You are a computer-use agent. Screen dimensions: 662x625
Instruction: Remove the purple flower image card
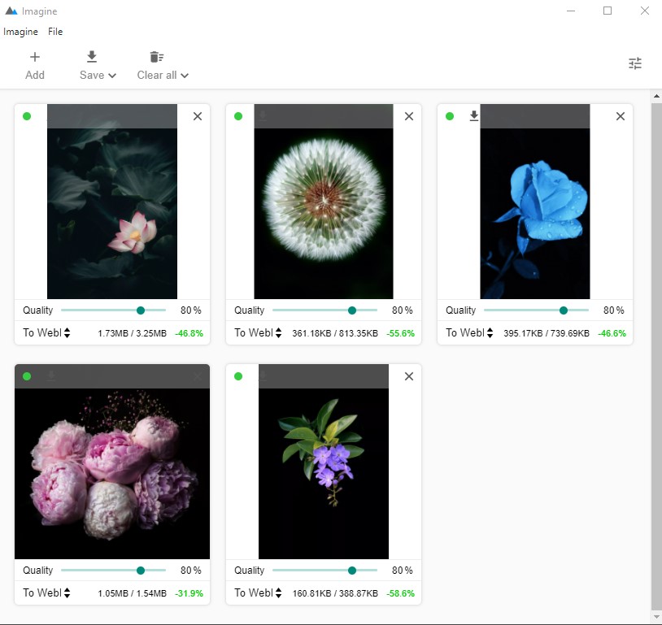[409, 376]
